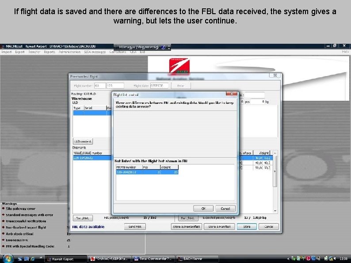Click the Show Desktop quick launch icon

pyautogui.click(x=20, y=259)
